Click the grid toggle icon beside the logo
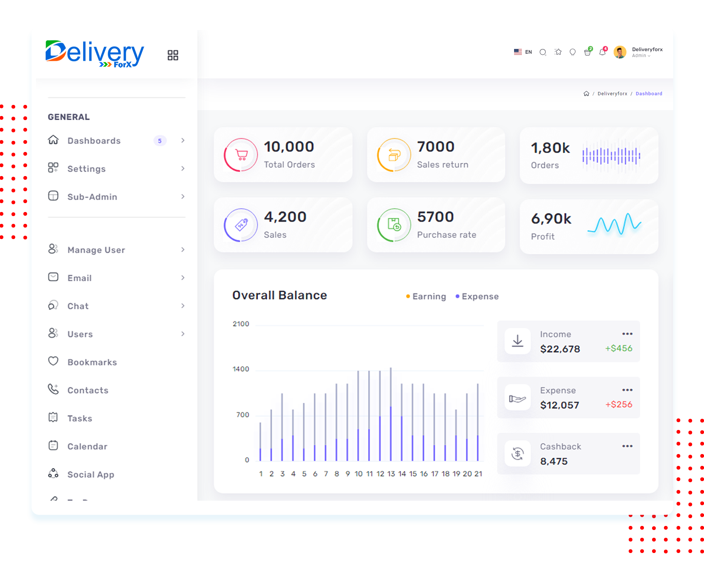The image size is (704, 563). 173,55
